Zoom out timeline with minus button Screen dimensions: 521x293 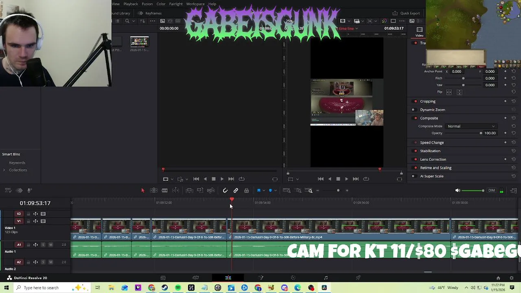point(317,190)
